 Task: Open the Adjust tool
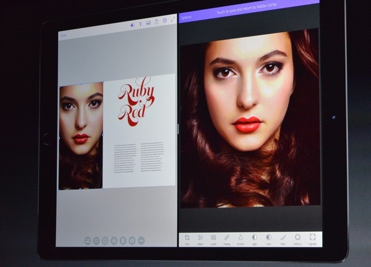[x=200, y=239]
